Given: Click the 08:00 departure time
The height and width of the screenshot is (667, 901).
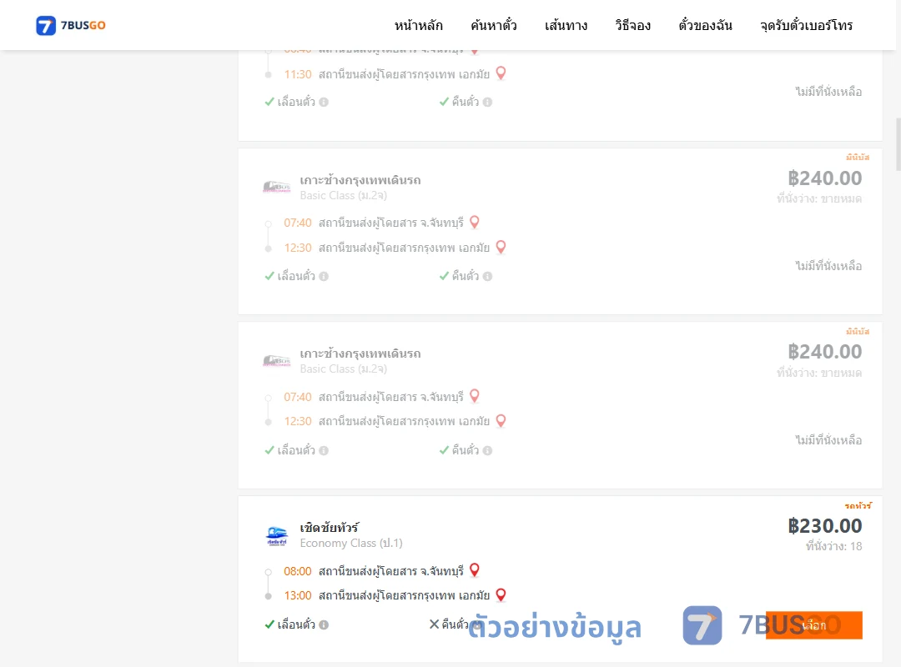Looking at the screenshot, I should (298, 571).
